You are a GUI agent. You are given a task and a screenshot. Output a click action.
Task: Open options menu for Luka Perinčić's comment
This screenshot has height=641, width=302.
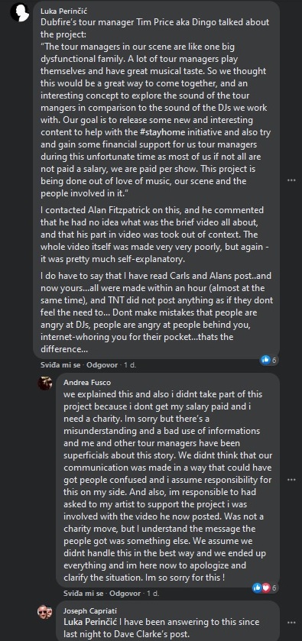291,180
